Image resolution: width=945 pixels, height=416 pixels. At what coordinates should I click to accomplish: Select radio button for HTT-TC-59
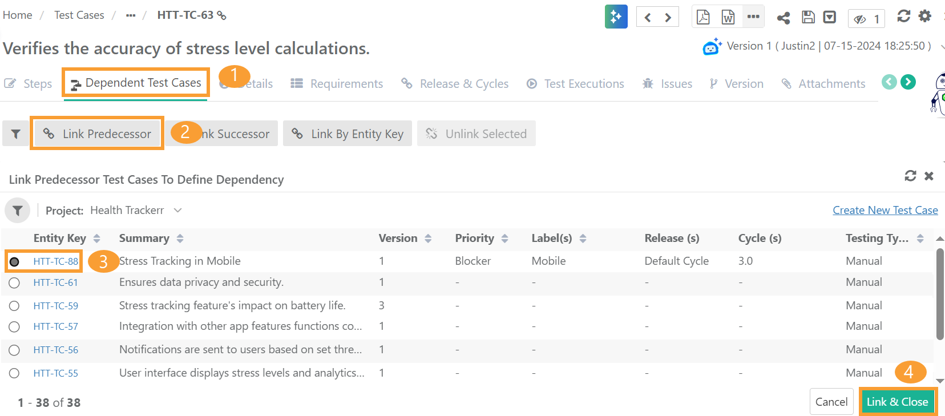point(14,306)
